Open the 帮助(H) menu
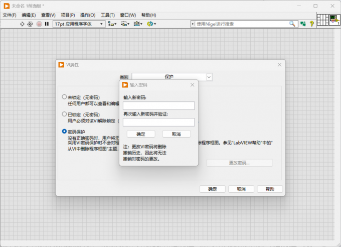 (149, 15)
